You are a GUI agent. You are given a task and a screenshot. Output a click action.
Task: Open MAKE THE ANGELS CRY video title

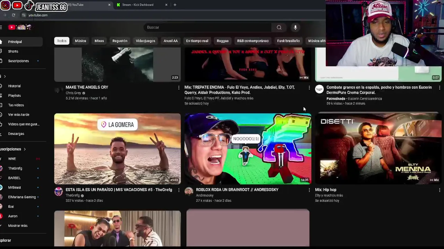(x=87, y=87)
